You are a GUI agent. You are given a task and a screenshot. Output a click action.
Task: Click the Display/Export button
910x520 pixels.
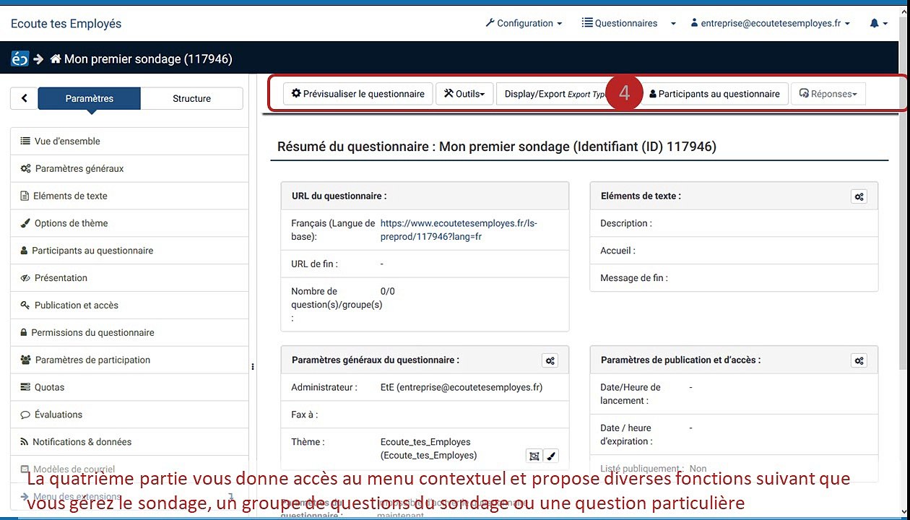pos(552,94)
